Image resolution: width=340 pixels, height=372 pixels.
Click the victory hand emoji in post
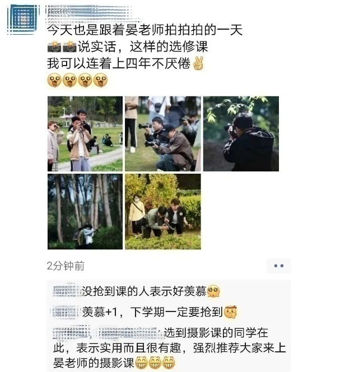pyautogui.click(x=198, y=63)
